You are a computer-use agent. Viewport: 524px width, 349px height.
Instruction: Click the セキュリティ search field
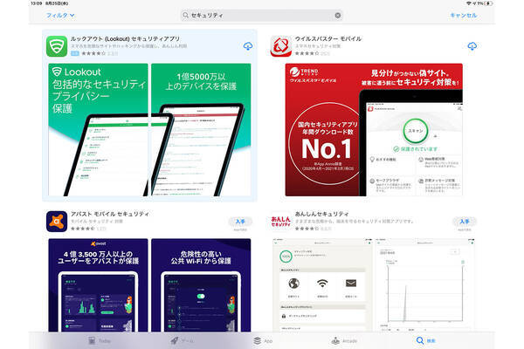(x=262, y=16)
